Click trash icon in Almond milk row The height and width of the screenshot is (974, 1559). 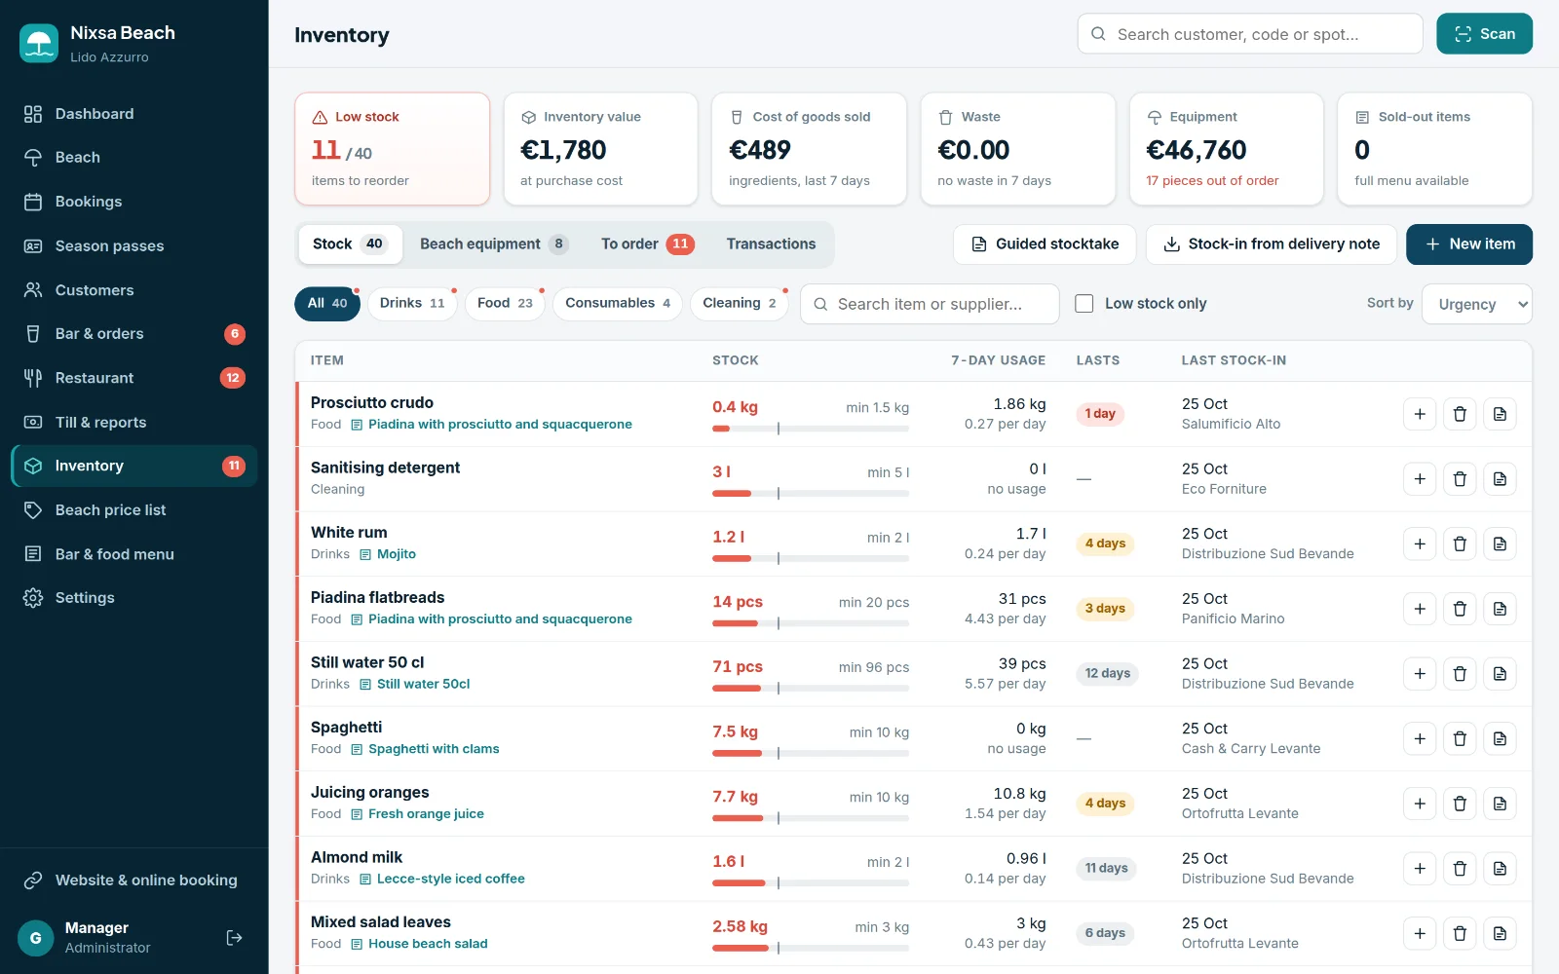point(1460,869)
